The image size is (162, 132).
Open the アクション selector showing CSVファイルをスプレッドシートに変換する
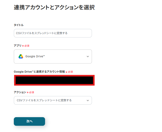click(x=44, y=100)
